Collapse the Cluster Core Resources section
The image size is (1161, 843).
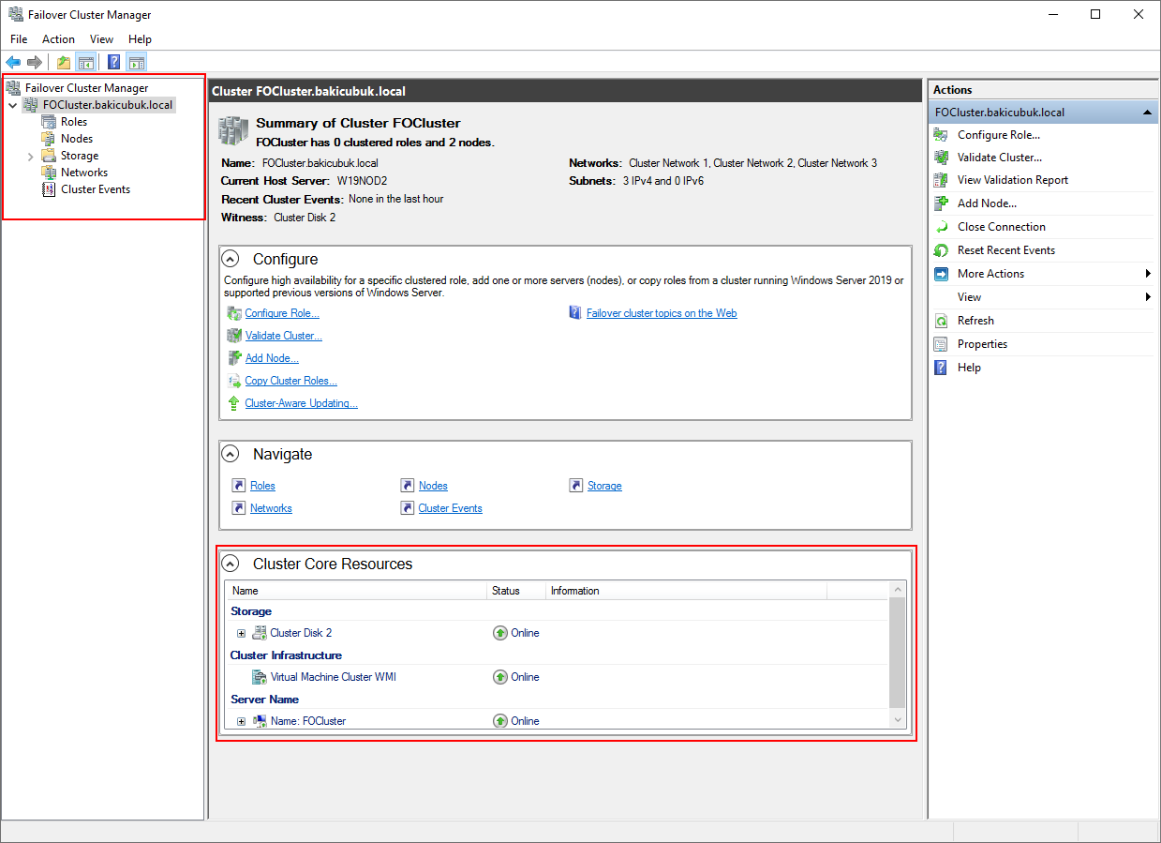point(230,564)
